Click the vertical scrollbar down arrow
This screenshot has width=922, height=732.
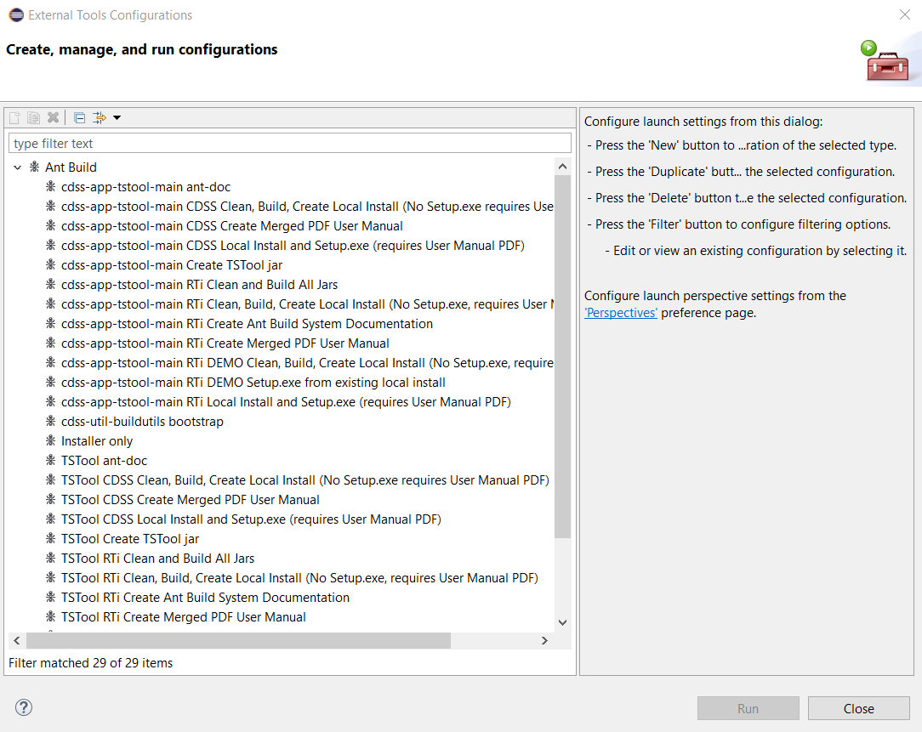point(562,622)
